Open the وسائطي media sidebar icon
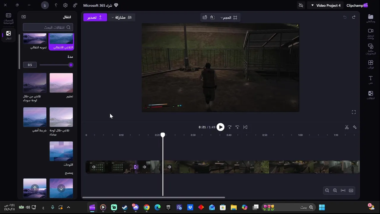380x214 pixels. pos(370,18)
